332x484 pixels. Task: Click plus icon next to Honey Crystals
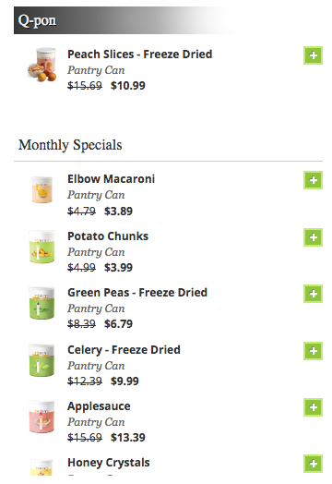[x=313, y=464]
